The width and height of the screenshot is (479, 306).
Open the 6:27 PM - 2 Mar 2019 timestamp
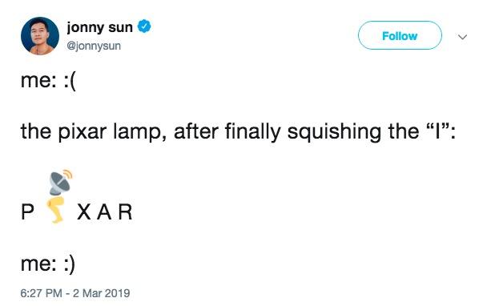pyautogui.click(x=75, y=293)
